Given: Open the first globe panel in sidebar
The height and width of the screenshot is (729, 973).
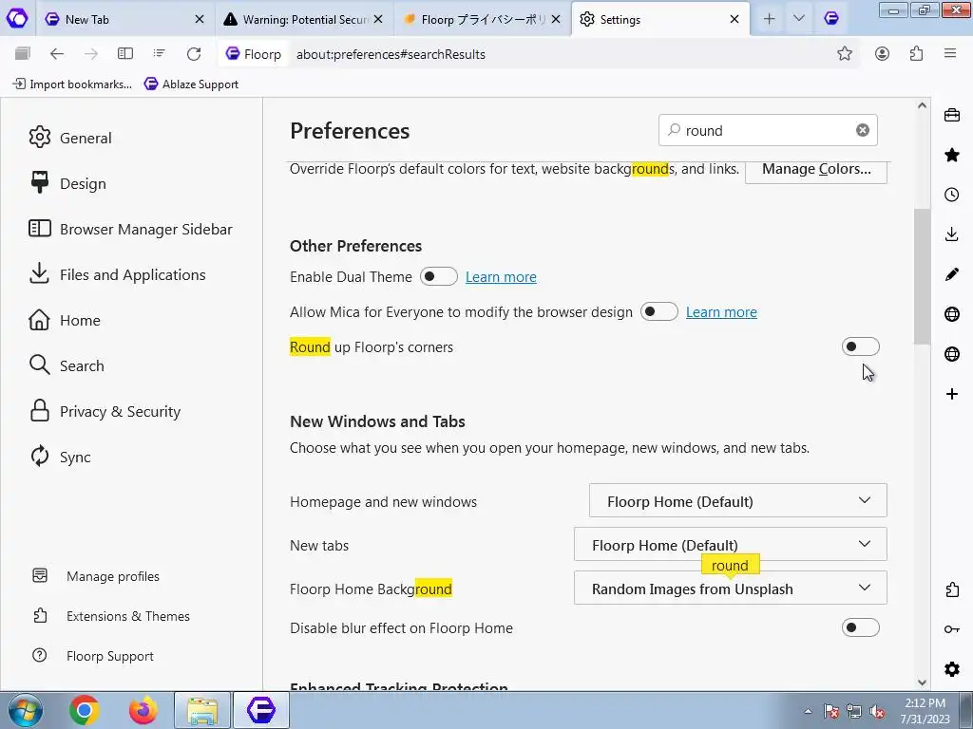Looking at the screenshot, I should tap(952, 314).
